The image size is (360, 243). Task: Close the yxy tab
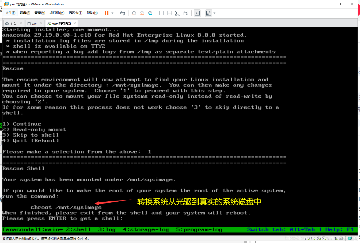41,23
